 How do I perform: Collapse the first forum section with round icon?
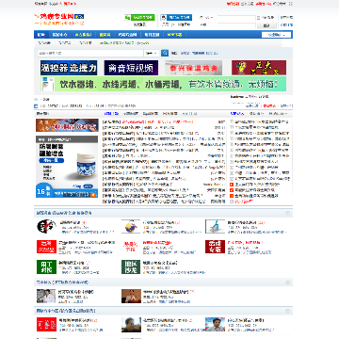(288, 213)
